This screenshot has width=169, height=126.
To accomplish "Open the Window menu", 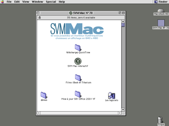I will tap(37, 2).
